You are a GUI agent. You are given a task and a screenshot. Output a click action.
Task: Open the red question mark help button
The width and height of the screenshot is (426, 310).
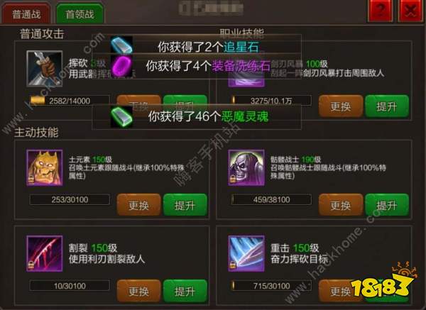381,11
